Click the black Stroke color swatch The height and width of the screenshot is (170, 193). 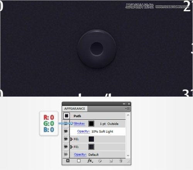(x=91, y=124)
